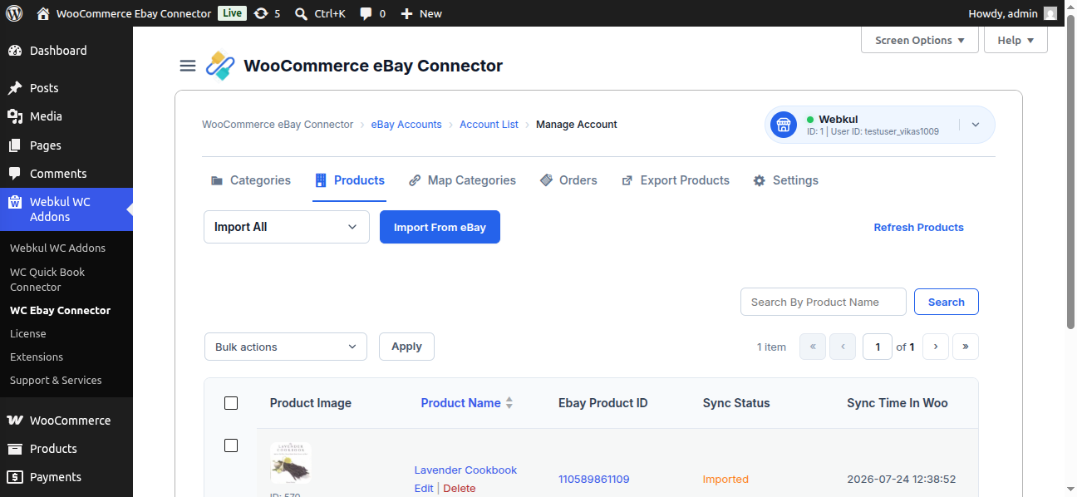
Task: Open comments bubble icon in admin bar
Action: click(x=366, y=13)
